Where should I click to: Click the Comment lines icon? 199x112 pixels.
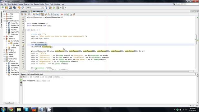[68, 15]
